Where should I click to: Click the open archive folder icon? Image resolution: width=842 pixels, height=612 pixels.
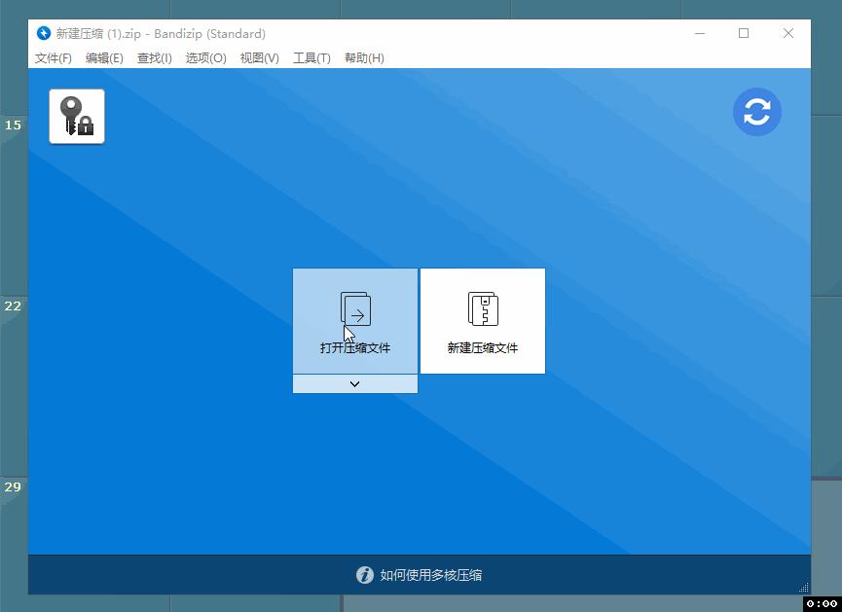click(354, 307)
